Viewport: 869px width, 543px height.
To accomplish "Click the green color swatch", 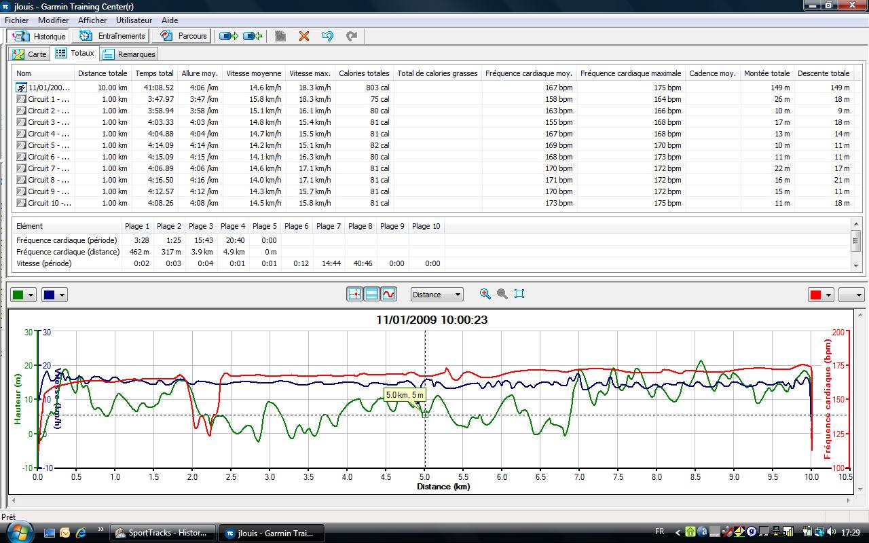I will click(x=19, y=295).
